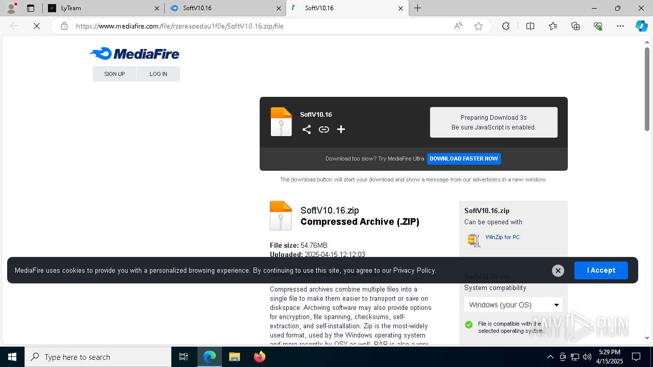Click the SoftV10.16.zip file name heading

coord(330,210)
